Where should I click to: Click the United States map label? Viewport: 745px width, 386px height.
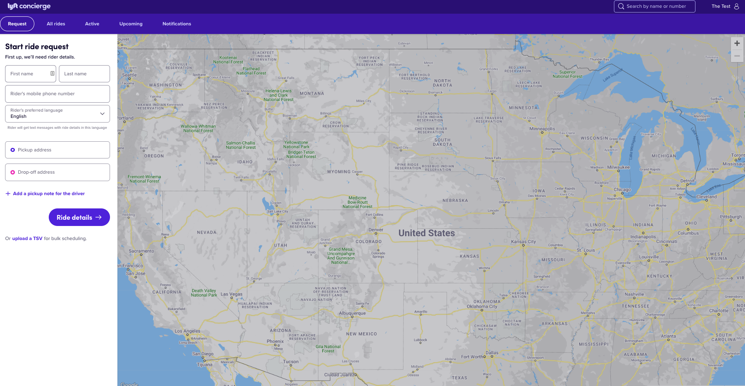pos(426,233)
